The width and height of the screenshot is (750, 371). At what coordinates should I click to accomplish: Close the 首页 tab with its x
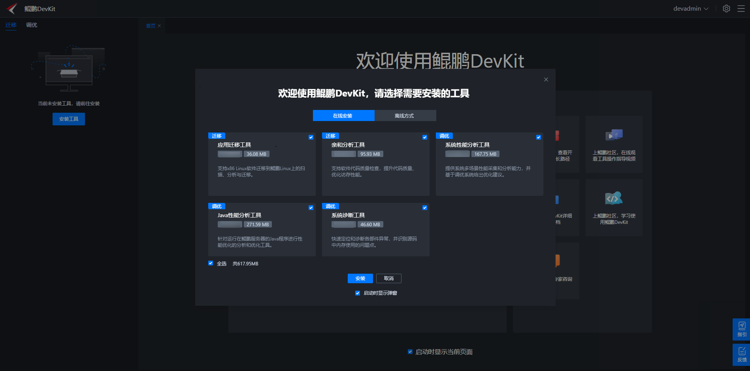[x=159, y=26]
